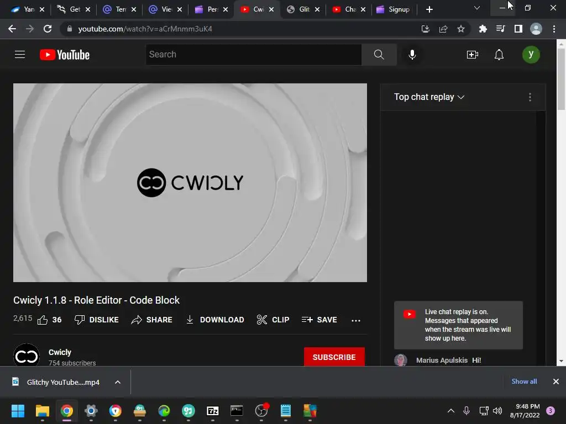
Task: Reload the YouTube page
Action: click(48, 29)
